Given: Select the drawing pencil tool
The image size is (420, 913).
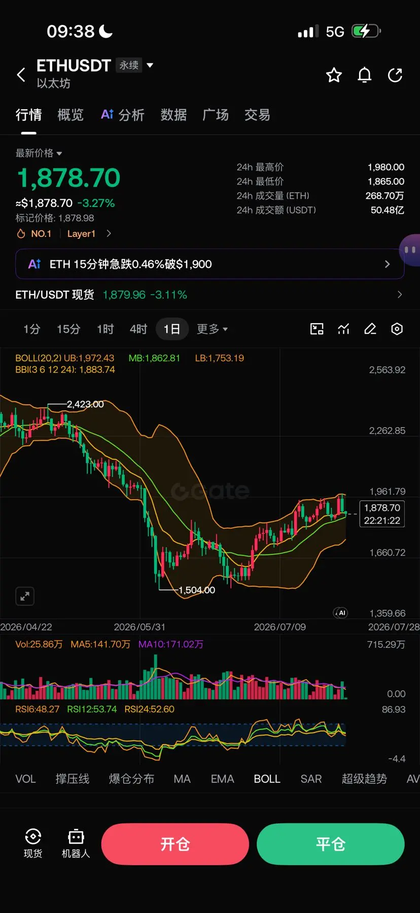Looking at the screenshot, I should 370,329.
